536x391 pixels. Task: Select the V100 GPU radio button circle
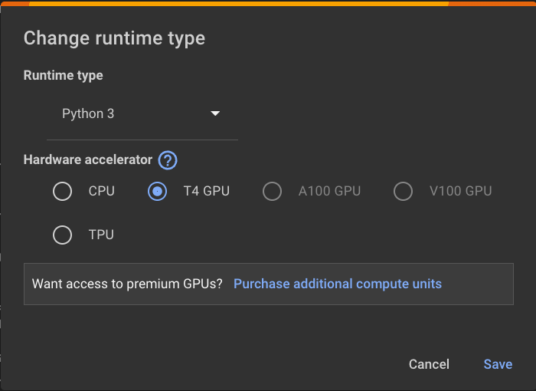click(x=403, y=191)
